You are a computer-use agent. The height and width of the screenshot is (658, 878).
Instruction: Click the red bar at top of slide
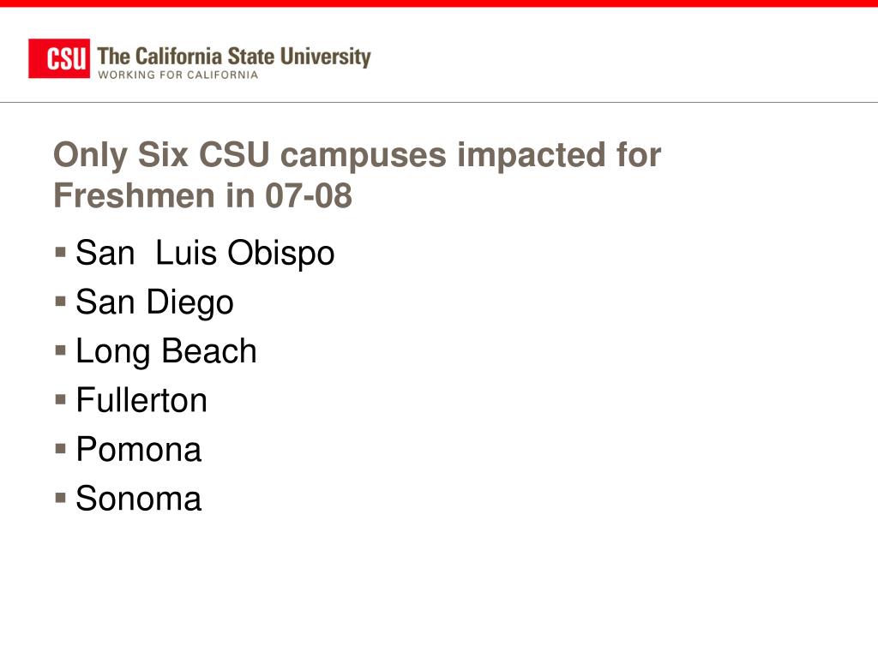point(439,3)
